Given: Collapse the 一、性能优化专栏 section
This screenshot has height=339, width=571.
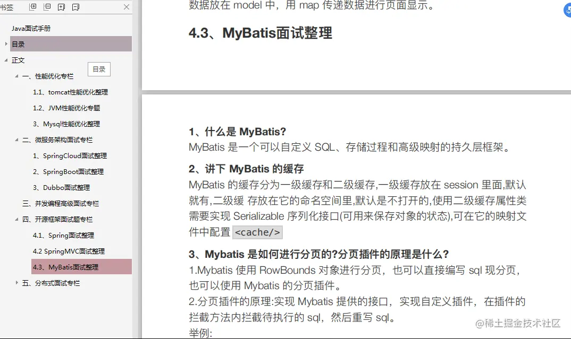Looking at the screenshot, I should pyautogui.click(x=16, y=76).
